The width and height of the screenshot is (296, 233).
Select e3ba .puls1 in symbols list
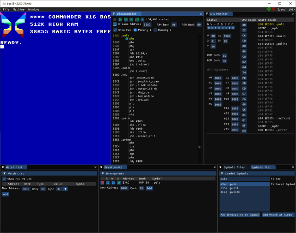[x=245, y=188]
